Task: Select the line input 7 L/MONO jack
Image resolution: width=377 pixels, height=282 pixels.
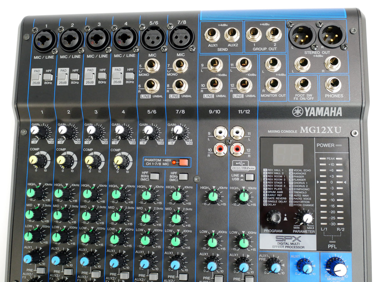Action: (x=180, y=65)
